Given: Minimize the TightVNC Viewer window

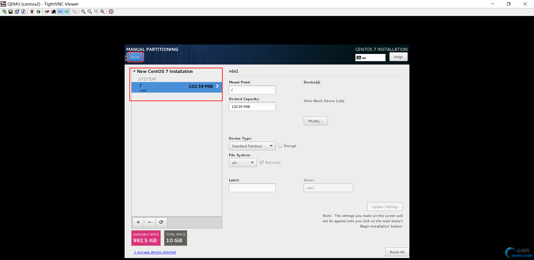Looking at the screenshot, I should tap(493, 4).
